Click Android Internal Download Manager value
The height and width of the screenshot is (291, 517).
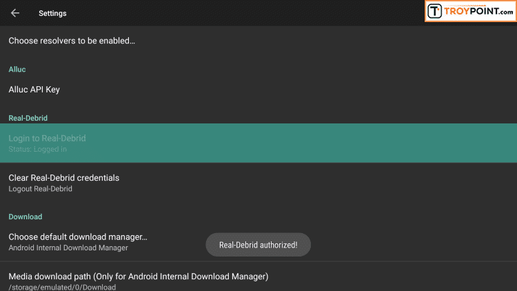[x=68, y=248]
